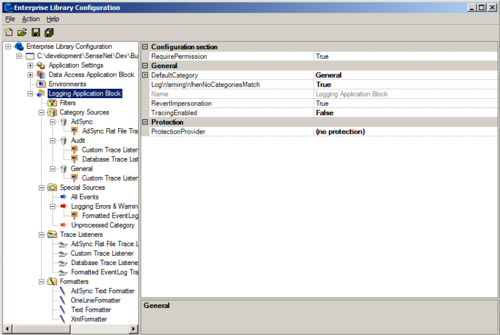Click the tree horizontal scrollbar left arrow

7,329
